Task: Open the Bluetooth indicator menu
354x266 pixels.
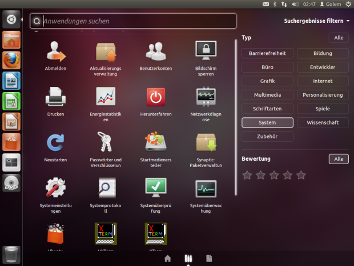Action: 275,4
